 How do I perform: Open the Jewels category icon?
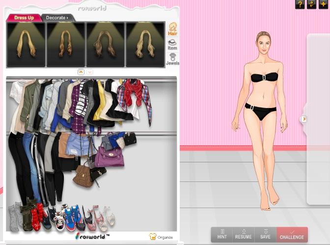(172, 59)
